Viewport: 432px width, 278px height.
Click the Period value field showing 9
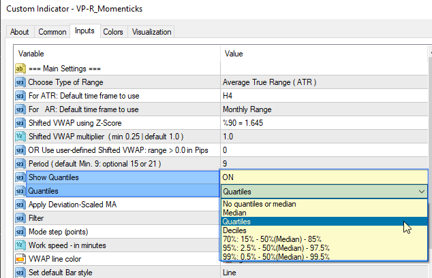pyautogui.click(x=325, y=164)
